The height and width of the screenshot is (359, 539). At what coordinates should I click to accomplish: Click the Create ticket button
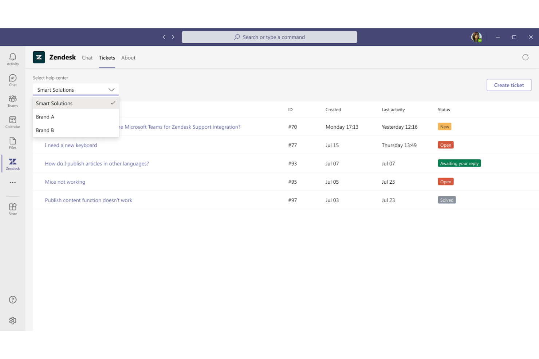tap(508, 85)
